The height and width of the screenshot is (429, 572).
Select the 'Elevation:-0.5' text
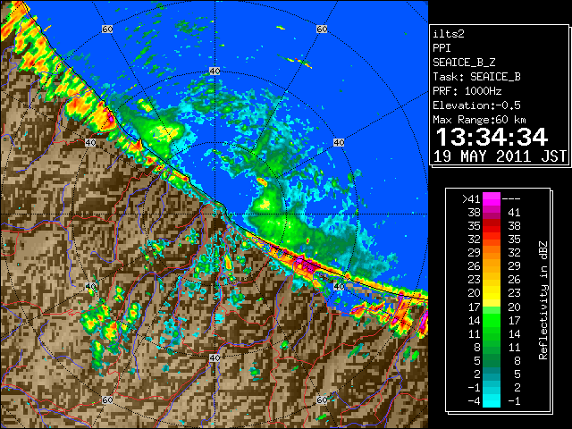click(476, 105)
